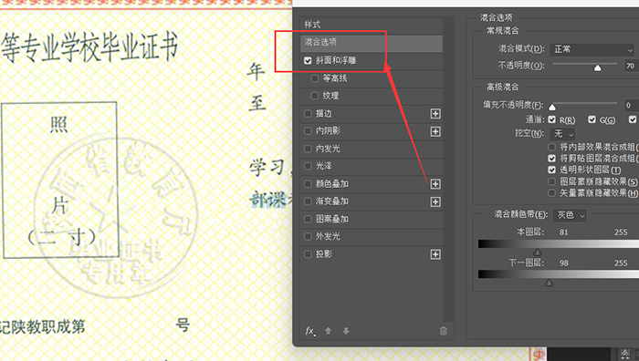The height and width of the screenshot is (361, 639).
Task: Select 混合选项 in the styles list
Action: (x=372, y=42)
